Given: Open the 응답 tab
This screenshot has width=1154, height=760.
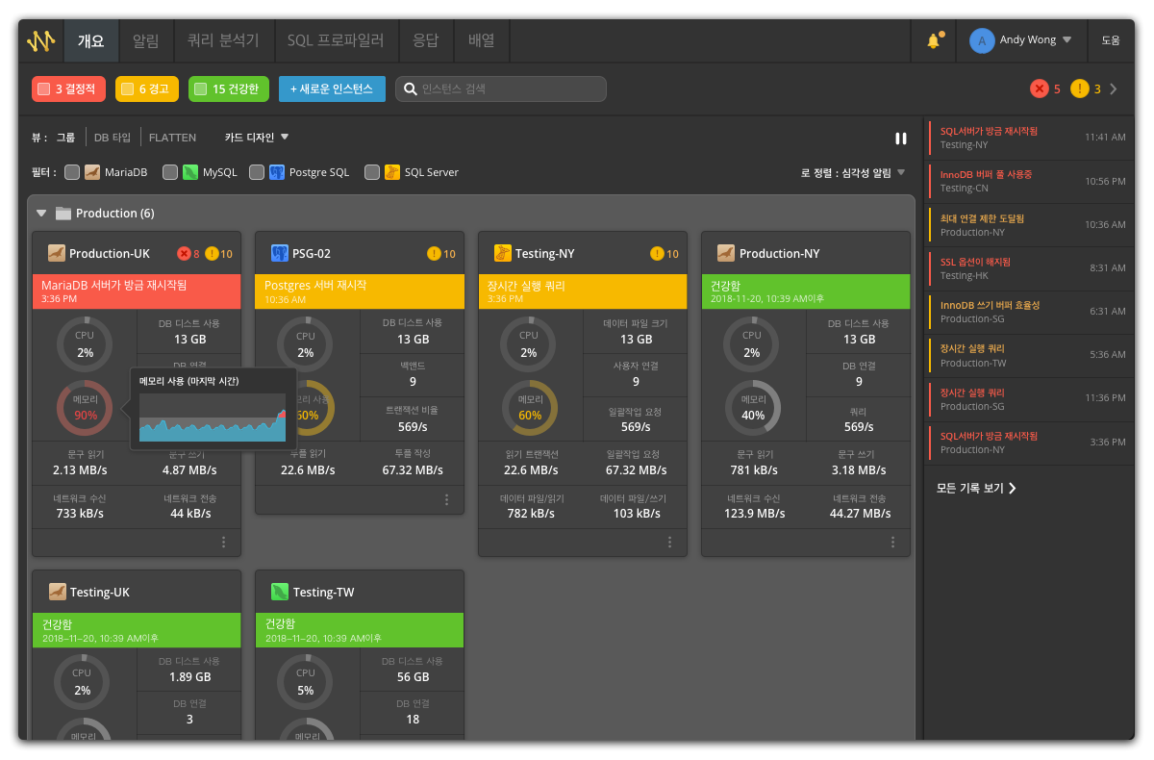Looking at the screenshot, I should [426, 40].
